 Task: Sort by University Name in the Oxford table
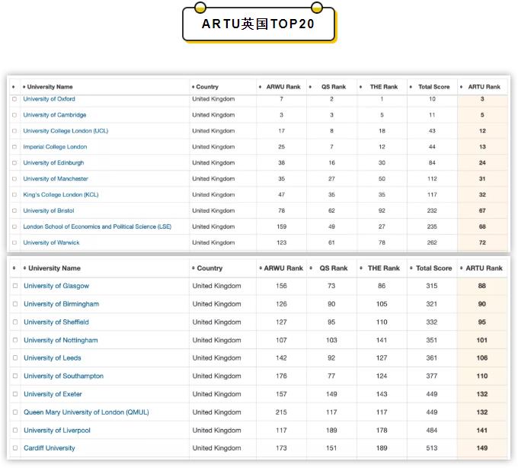[x=50, y=87]
